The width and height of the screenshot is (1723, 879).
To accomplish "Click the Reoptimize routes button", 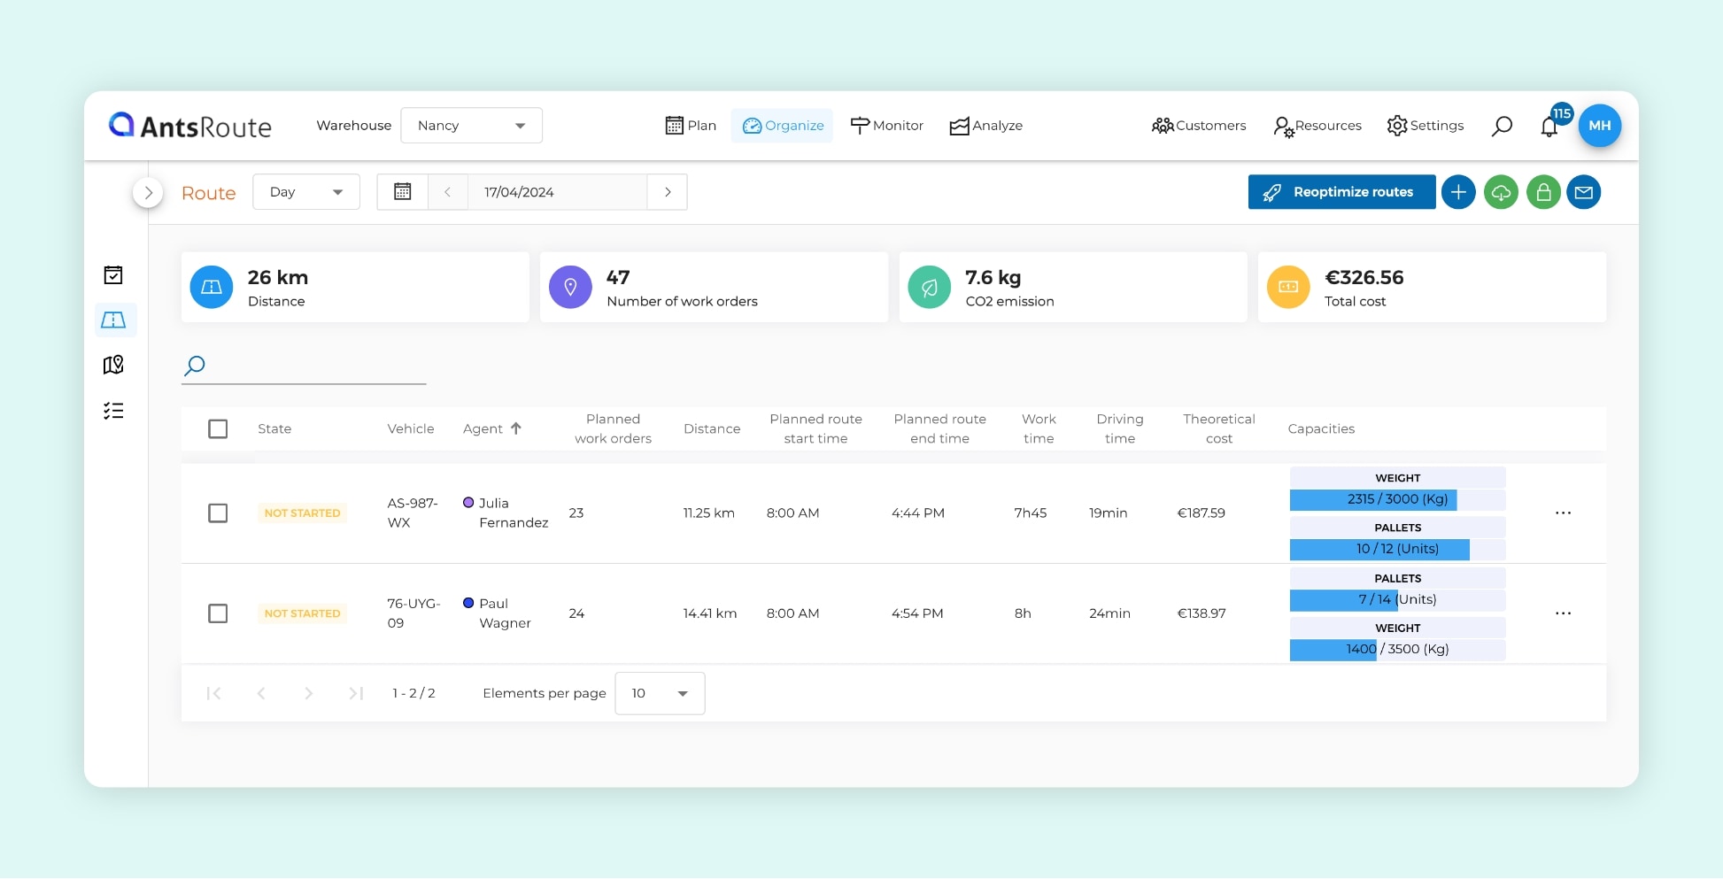I will pyautogui.click(x=1341, y=192).
